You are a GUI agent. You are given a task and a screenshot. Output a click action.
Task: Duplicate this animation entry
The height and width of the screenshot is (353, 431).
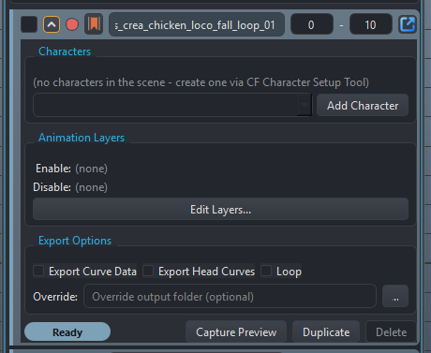point(326,331)
